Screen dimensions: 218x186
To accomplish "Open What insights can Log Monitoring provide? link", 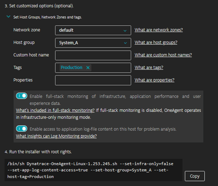I will (56, 136).
